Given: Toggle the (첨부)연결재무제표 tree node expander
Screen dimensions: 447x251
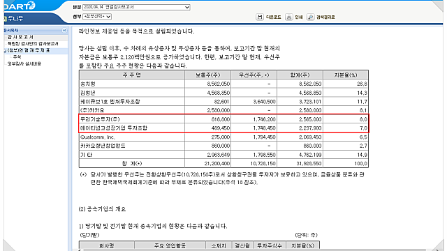Looking at the screenshot, I should 5,51.
